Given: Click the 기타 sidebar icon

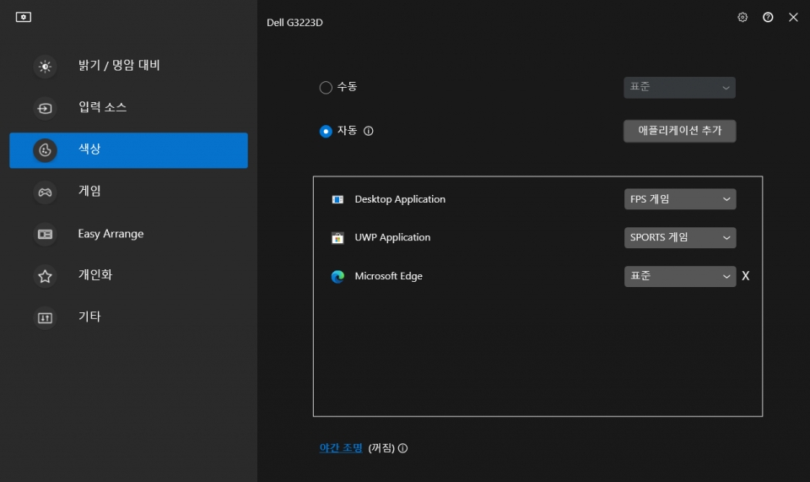Looking at the screenshot, I should coord(45,317).
